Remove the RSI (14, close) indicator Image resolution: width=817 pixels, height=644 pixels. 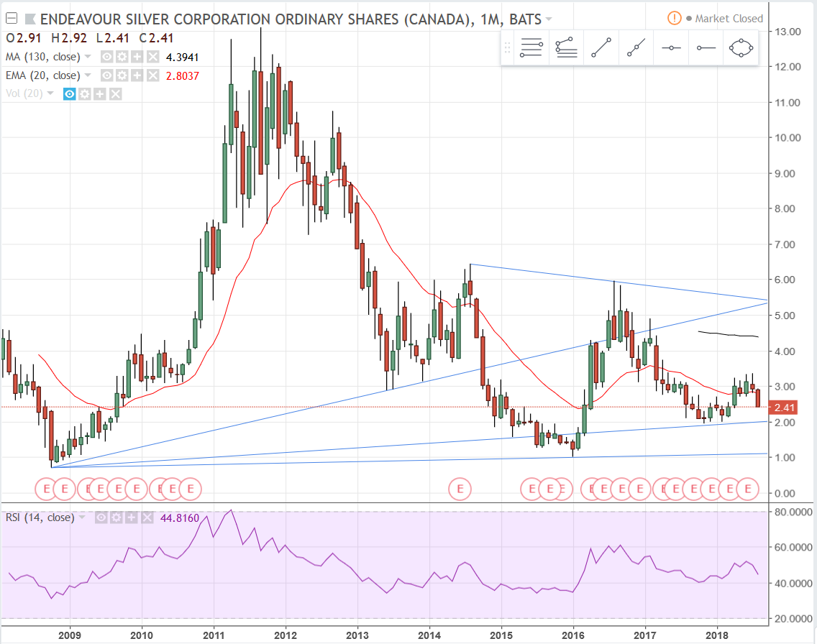click(x=147, y=517)
